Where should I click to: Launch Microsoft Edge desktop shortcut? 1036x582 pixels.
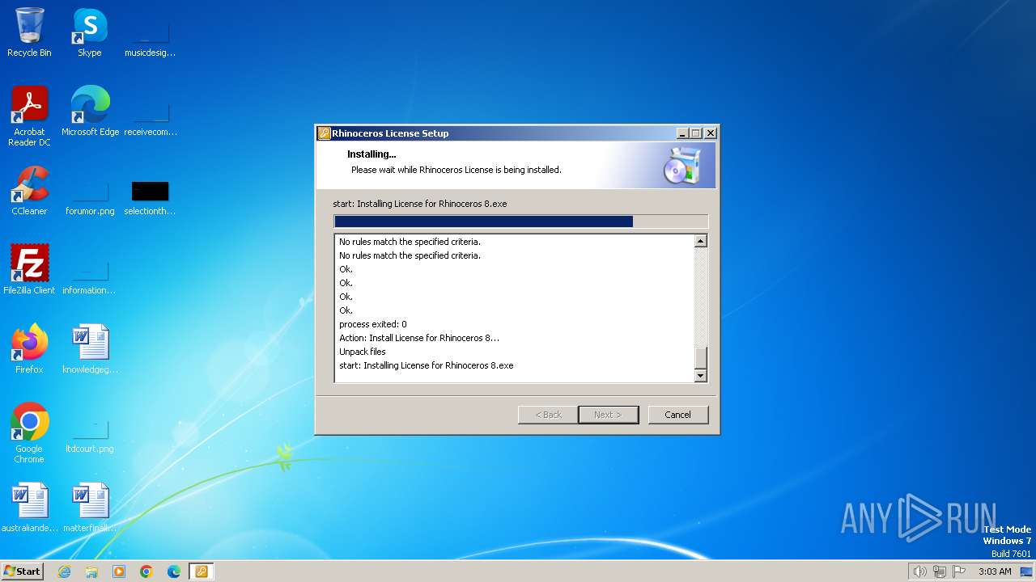90,112
